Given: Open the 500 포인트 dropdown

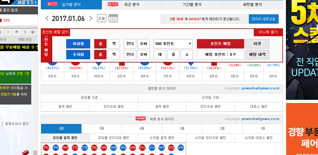Looking at the screenshot, I should [x=173, y=44].
